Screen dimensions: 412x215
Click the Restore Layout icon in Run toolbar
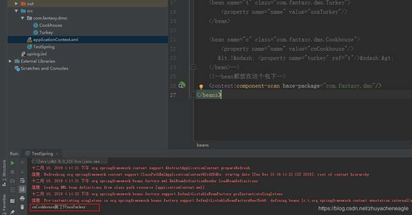(x=12, y=201)
